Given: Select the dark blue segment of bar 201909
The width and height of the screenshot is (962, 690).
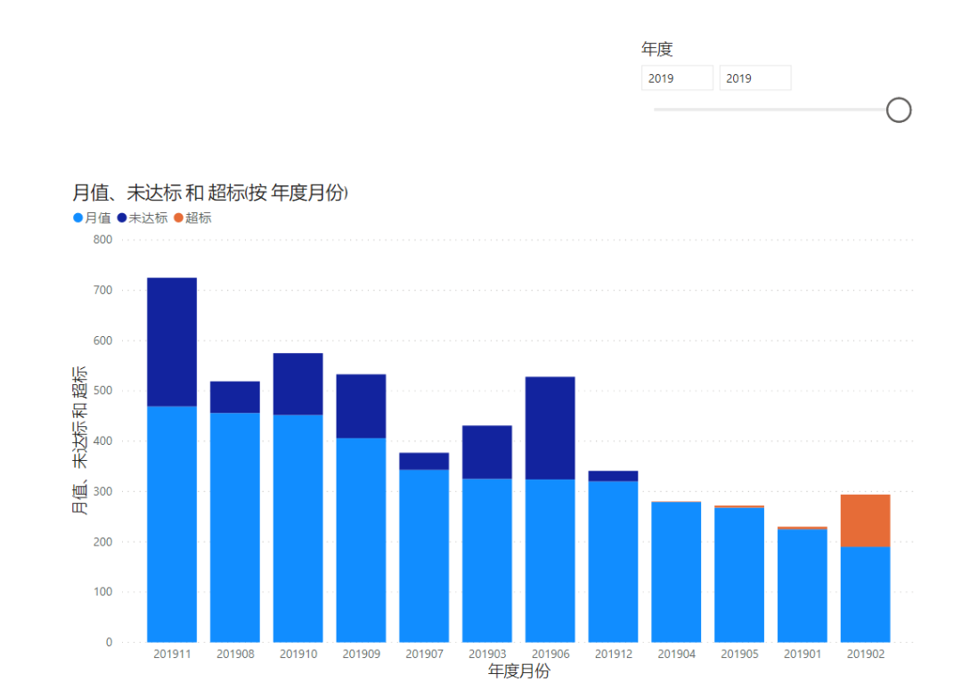Looking at the screenshot, I should pos(362,407).
